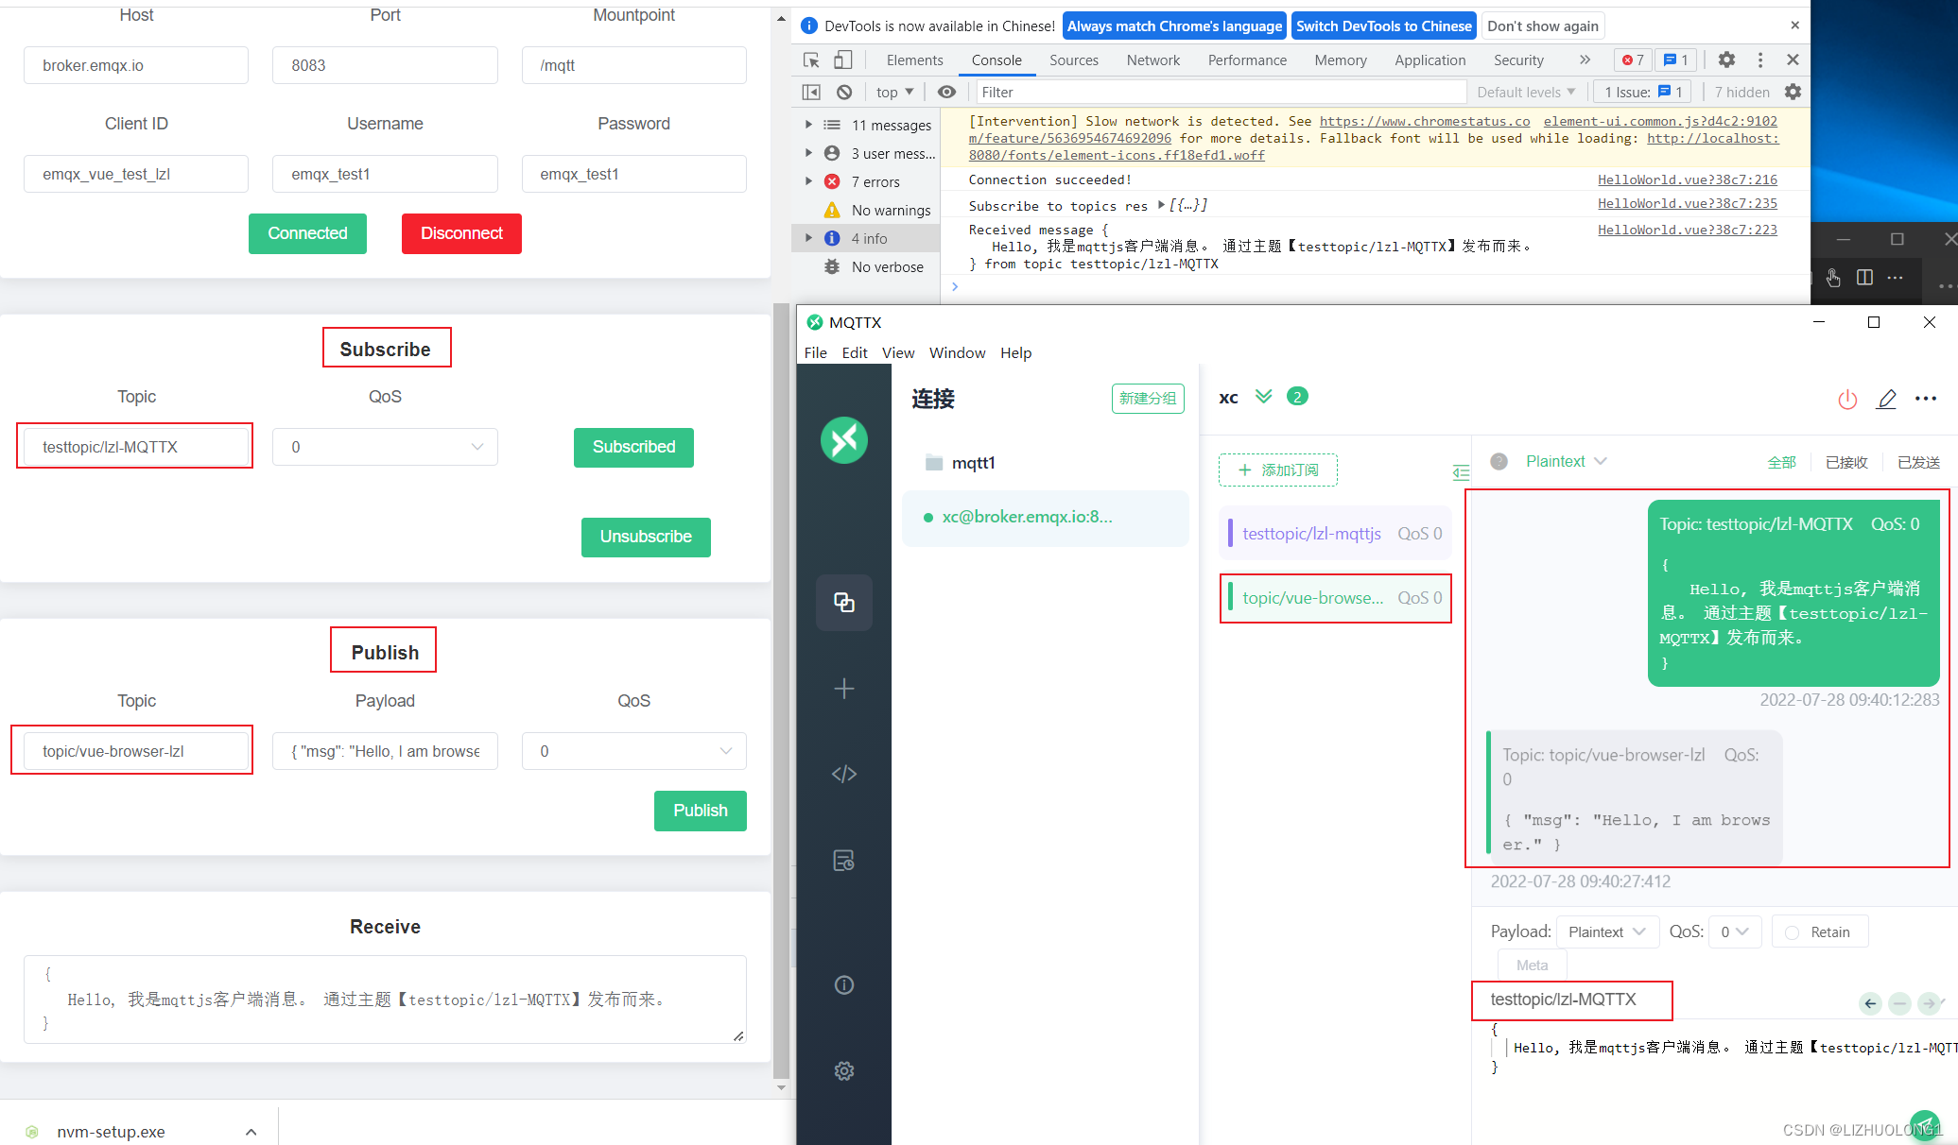This screenshot has width=1958, height=1145.
Task: Click DevTools inspect element icon
Action: (811, 60)
